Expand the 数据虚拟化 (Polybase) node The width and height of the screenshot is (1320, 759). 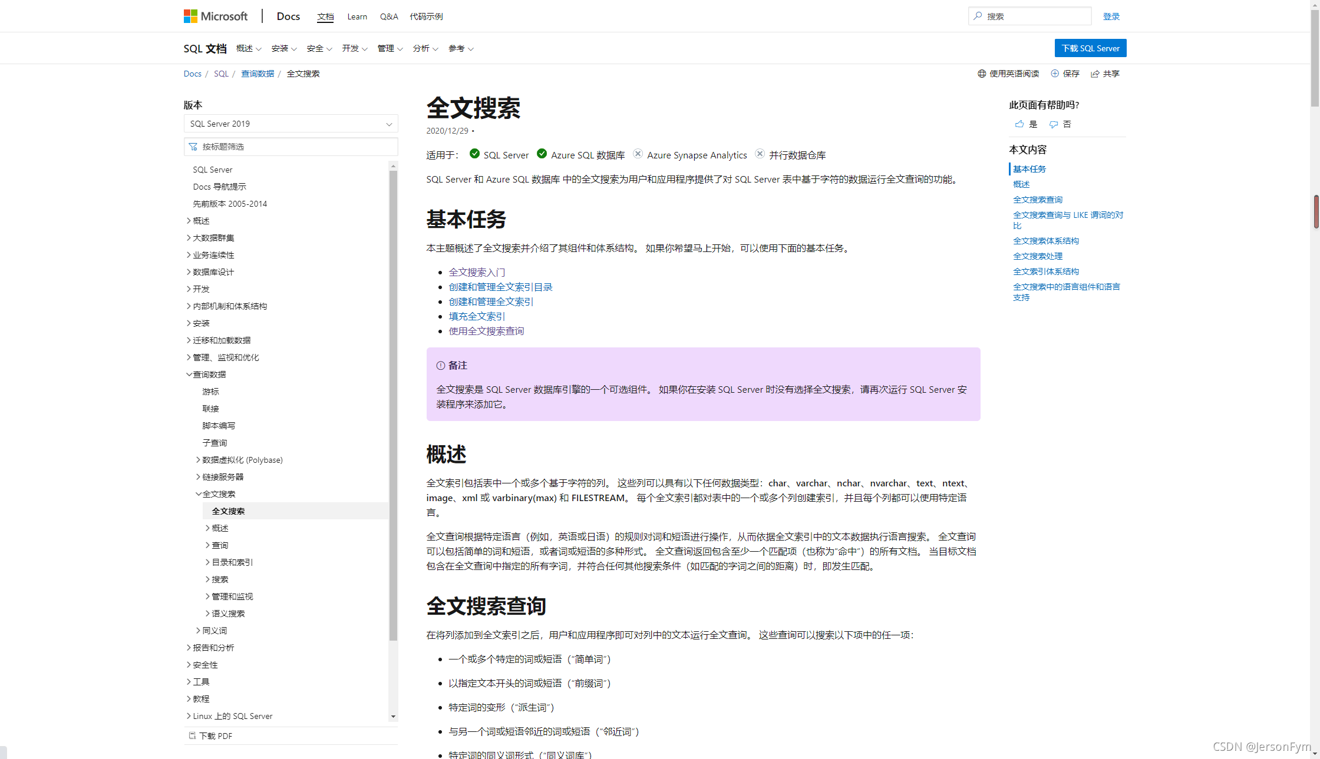point(198,460)
